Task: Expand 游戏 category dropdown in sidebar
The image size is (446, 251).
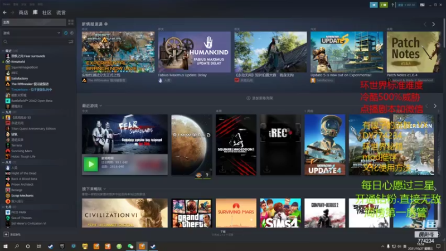Action: 59,33
